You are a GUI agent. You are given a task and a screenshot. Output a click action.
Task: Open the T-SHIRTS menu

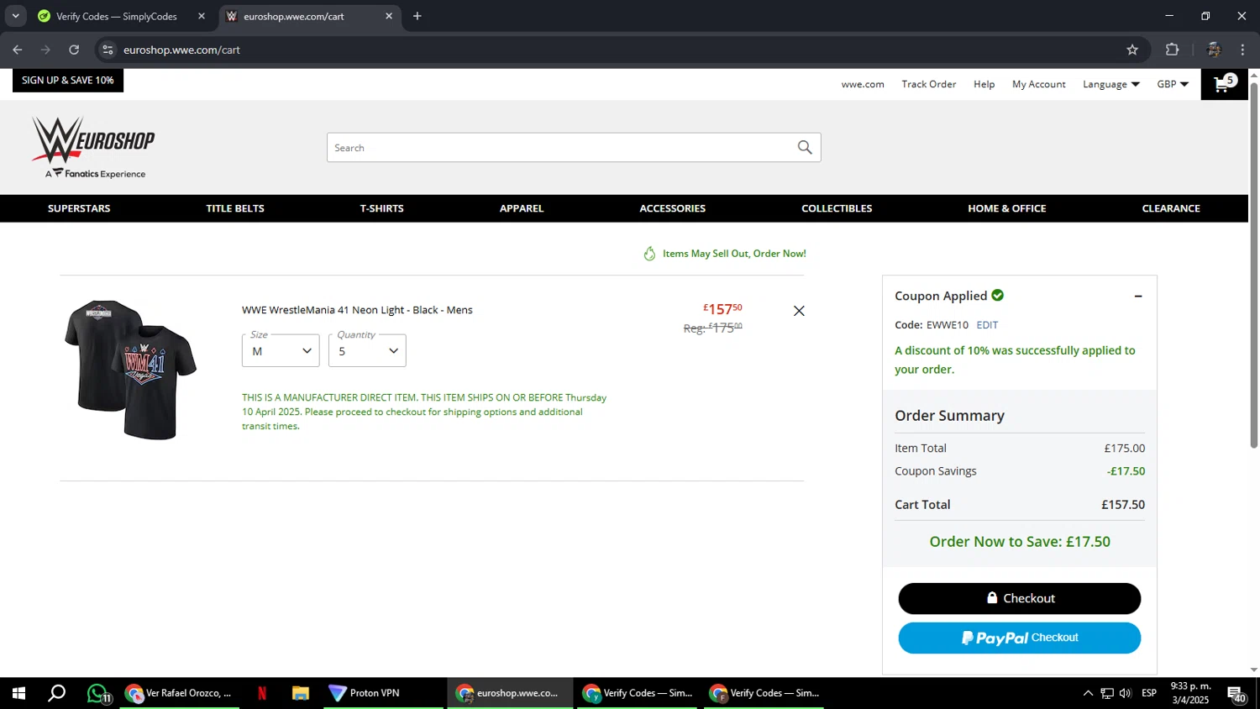point(382,208)
